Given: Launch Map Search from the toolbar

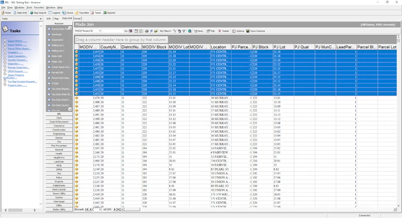Looking at the screenshot, I should click(x=38, y=13).
